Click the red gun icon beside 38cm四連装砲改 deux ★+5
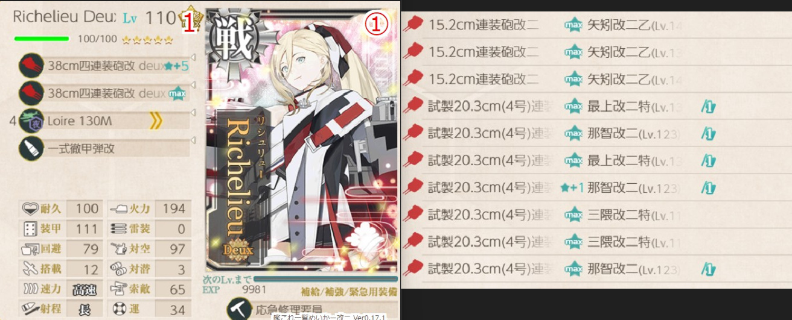The image size is (792, 320). click(30, 66)
